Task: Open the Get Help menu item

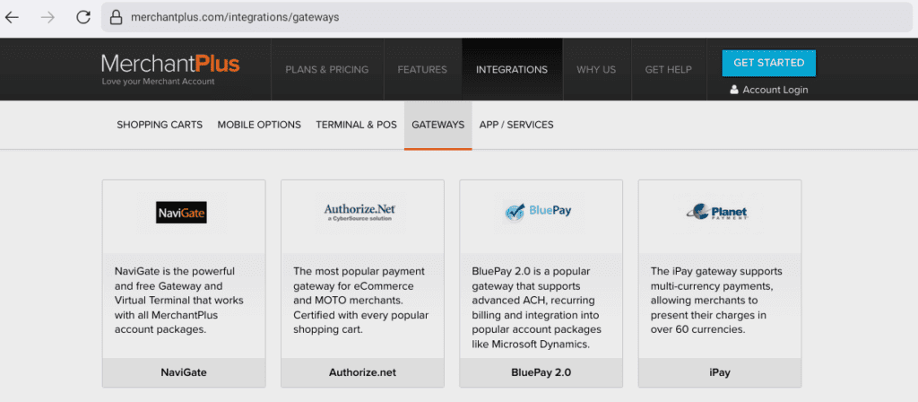Action: click(x=668, y=70)
